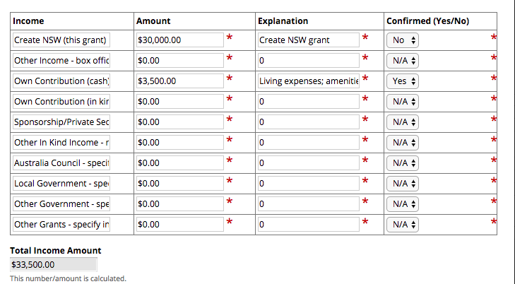Image resolution: width=515 pixels, height=284 pixels.
Task: Open Confirmed dropdown for Own Contribution (cash)
Action: pyautogui.click(x=403, y=81)
